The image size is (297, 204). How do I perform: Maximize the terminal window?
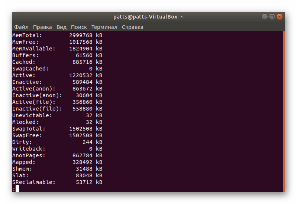click(x=272, y=17)
